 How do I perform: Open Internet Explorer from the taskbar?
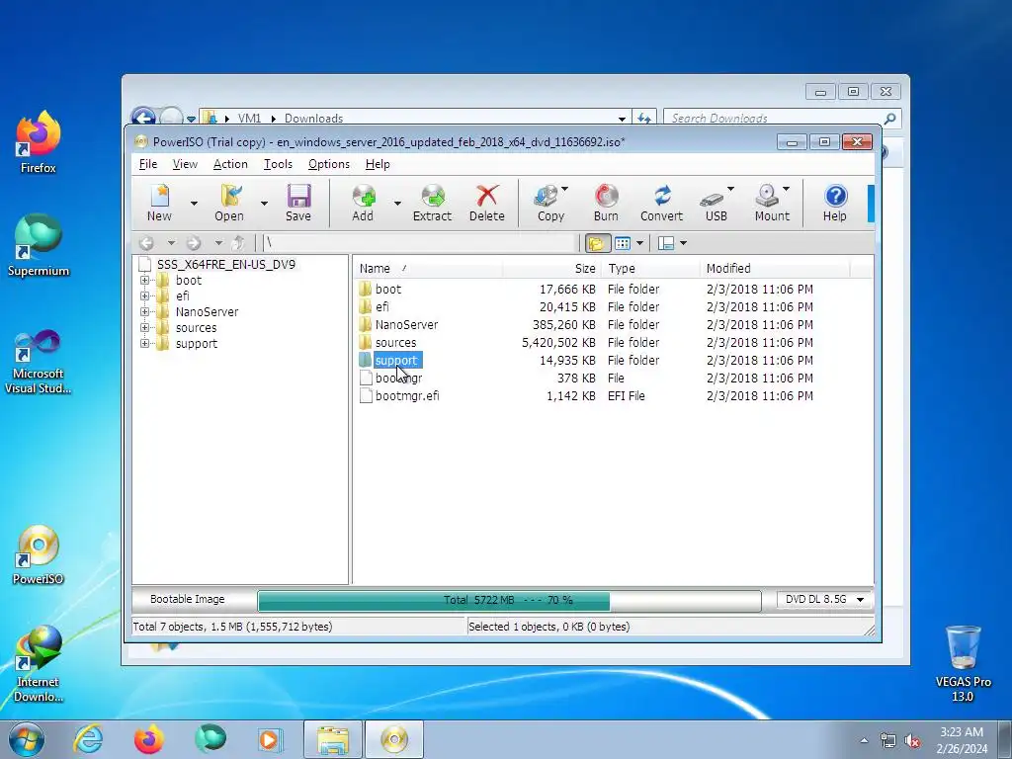88,739
